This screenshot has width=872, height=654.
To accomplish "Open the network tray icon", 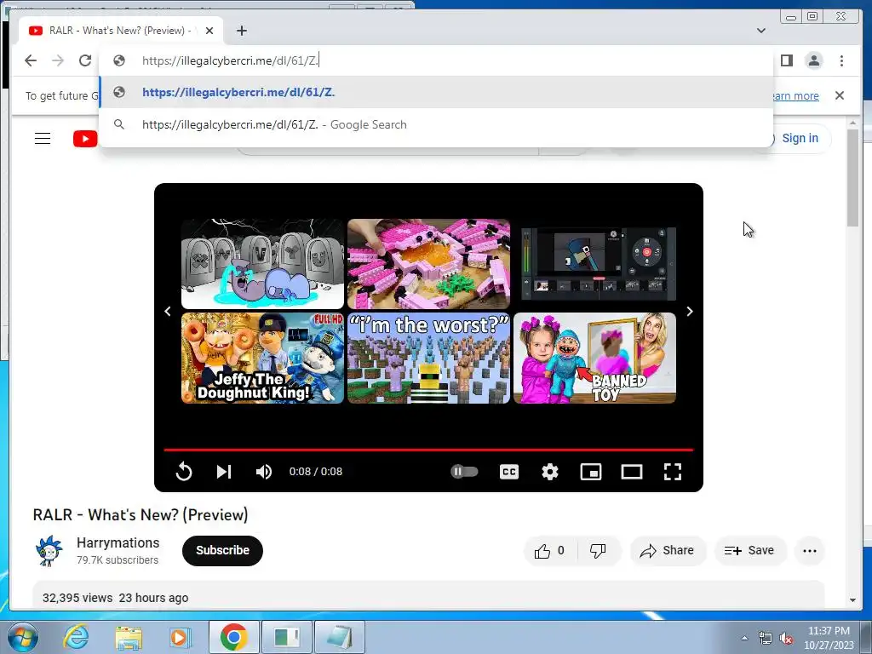I will [x=766, y=639].
